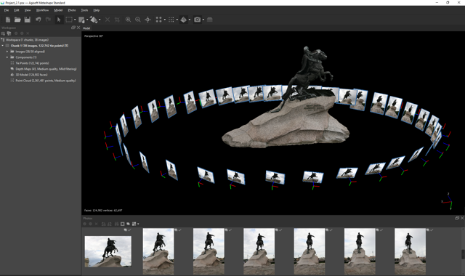
Task: Rotate photos right in the Photos pane toolbar
Action: [x=110, y=224]
